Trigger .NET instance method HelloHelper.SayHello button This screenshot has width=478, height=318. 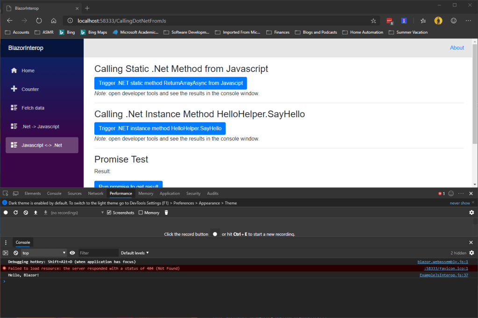(160, 128)
